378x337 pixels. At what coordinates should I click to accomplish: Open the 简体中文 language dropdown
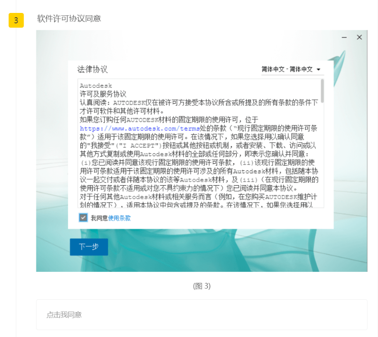tap(286, 69)
